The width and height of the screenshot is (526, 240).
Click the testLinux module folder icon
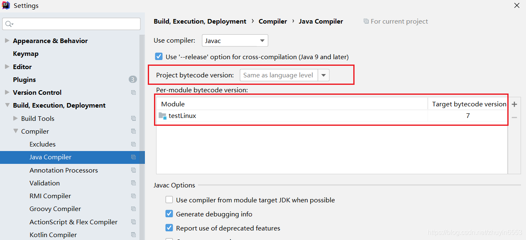pyautogui.click(x=162, y=116)
